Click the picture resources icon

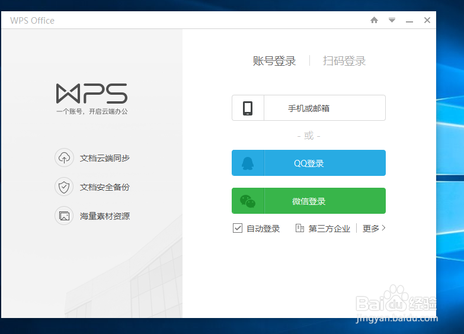64,216
